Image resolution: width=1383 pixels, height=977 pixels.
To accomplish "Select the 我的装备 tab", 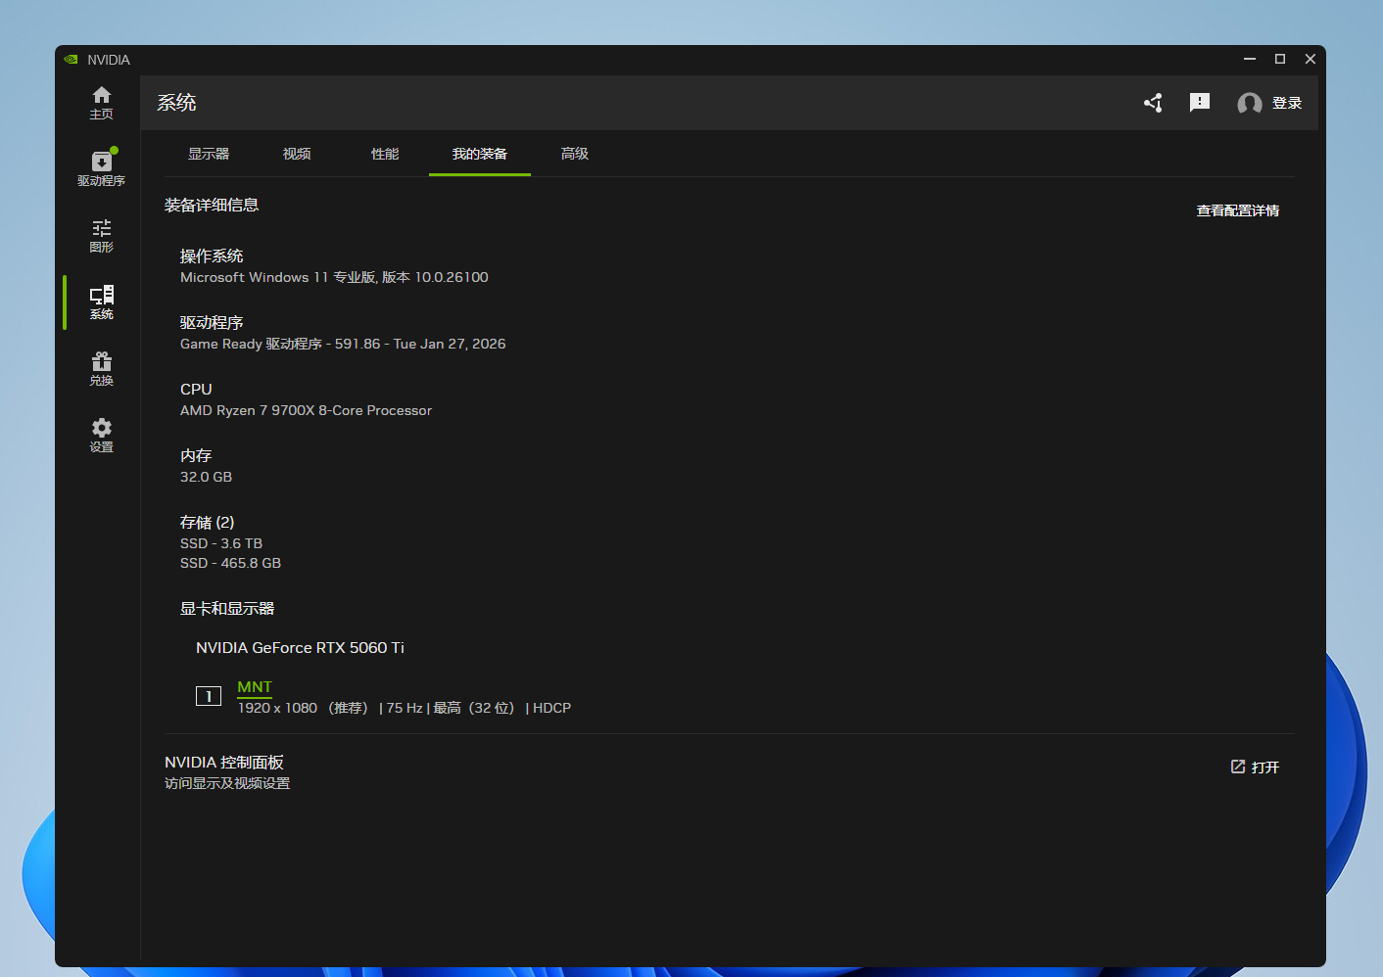I will pyautogui.click(x=480, y=154).
